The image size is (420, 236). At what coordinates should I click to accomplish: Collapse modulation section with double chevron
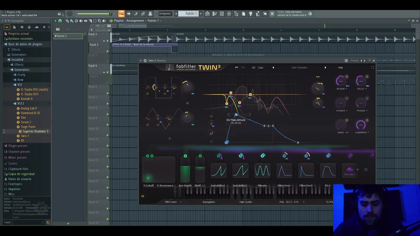(x=366, y=169)
